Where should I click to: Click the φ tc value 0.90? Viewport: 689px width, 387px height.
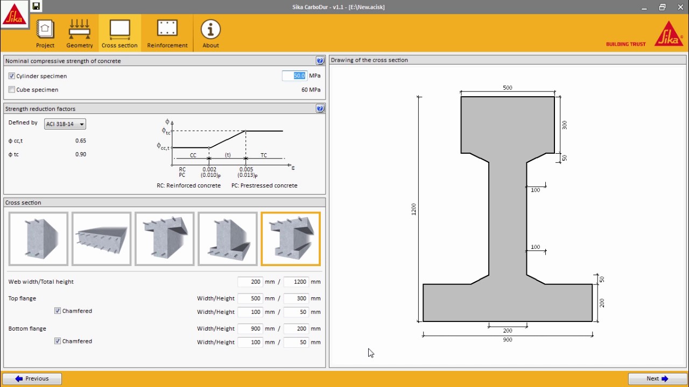click(81, 154)
